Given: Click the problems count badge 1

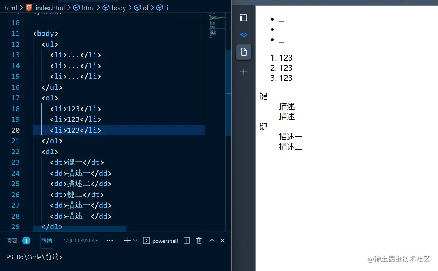Looking at the screenshot, I should click(26, 241).
